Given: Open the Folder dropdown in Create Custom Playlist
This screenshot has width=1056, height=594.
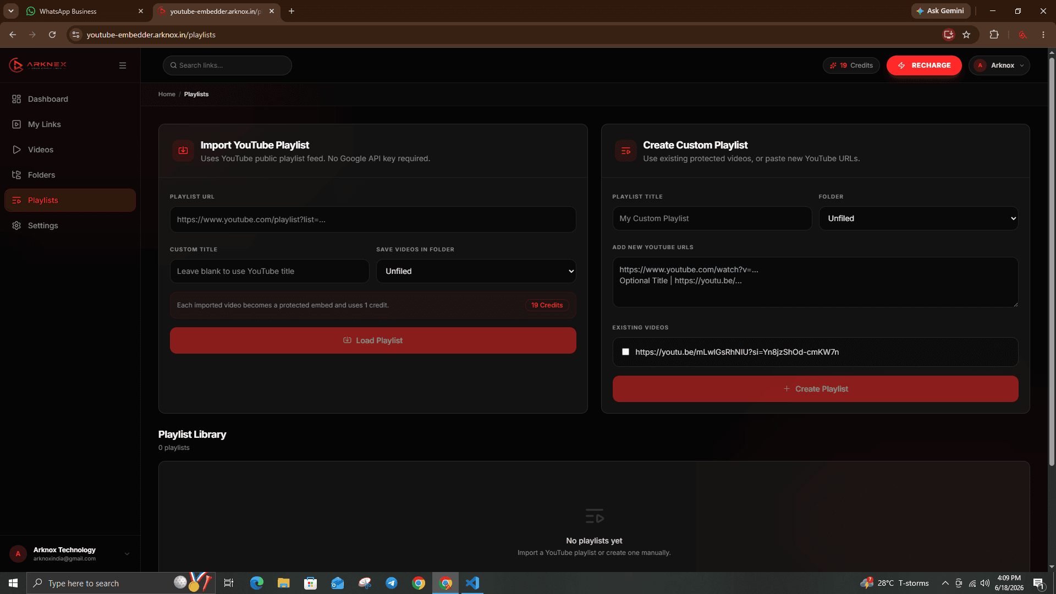Looking at the screenshot, I should [x=919, y=218].
